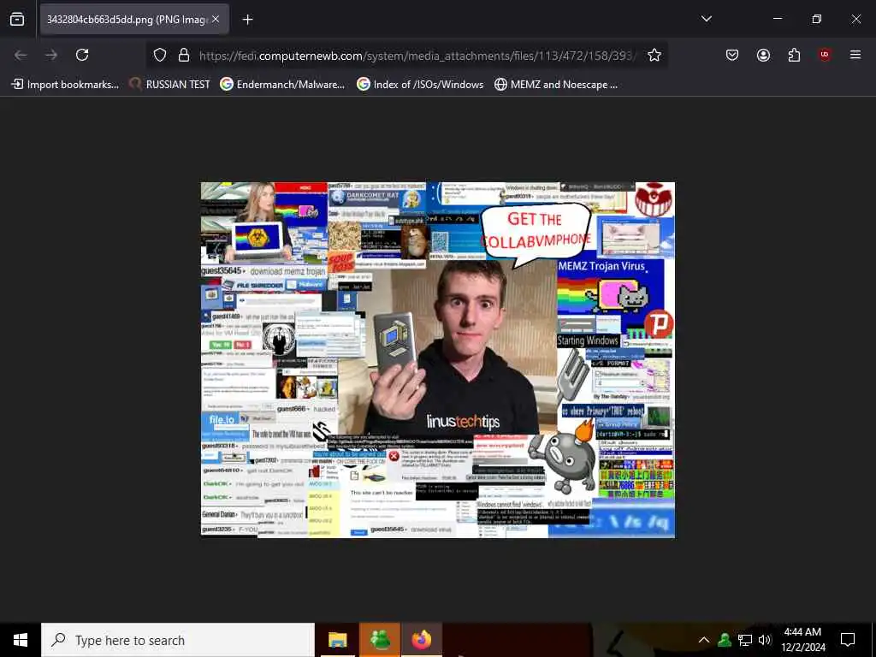Open the MEMZ and Noescape ... bookmark

[x=556, y=85]
